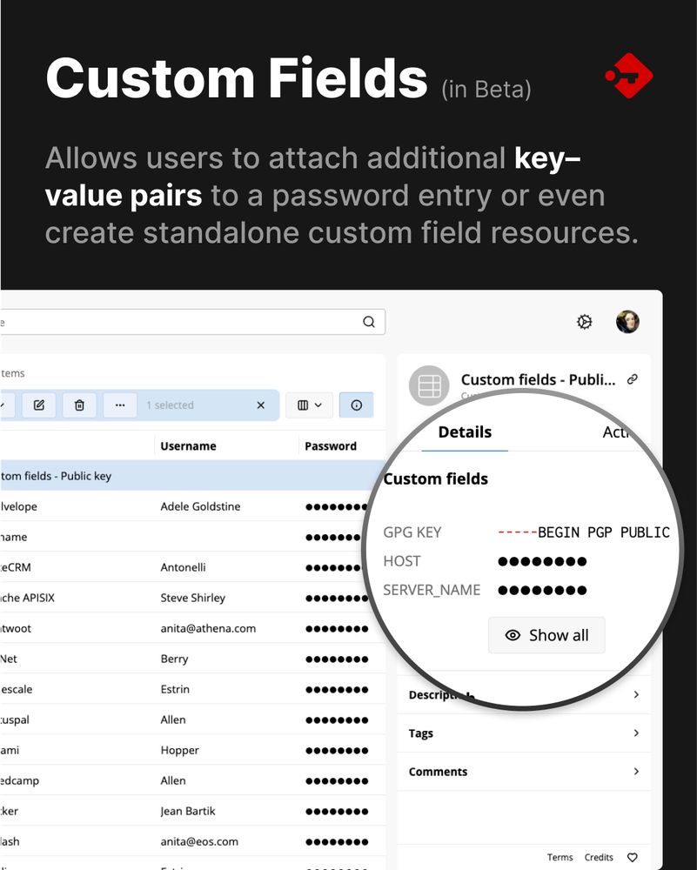
Task: Click the Jean Bartik username cell
Action: point(188,811)
